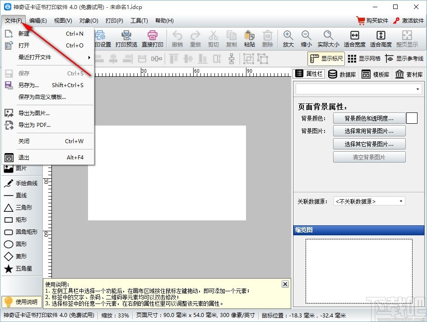Switch to the Properties tab
Screen dimensions: 427x322
(x=309, y=74)
